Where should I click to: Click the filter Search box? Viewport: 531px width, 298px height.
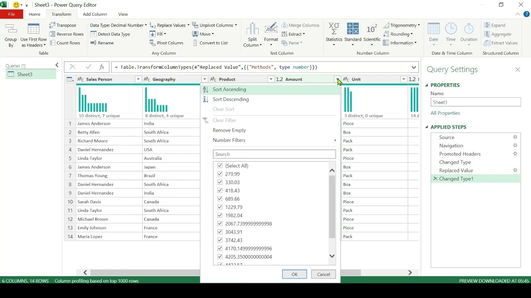274,154
